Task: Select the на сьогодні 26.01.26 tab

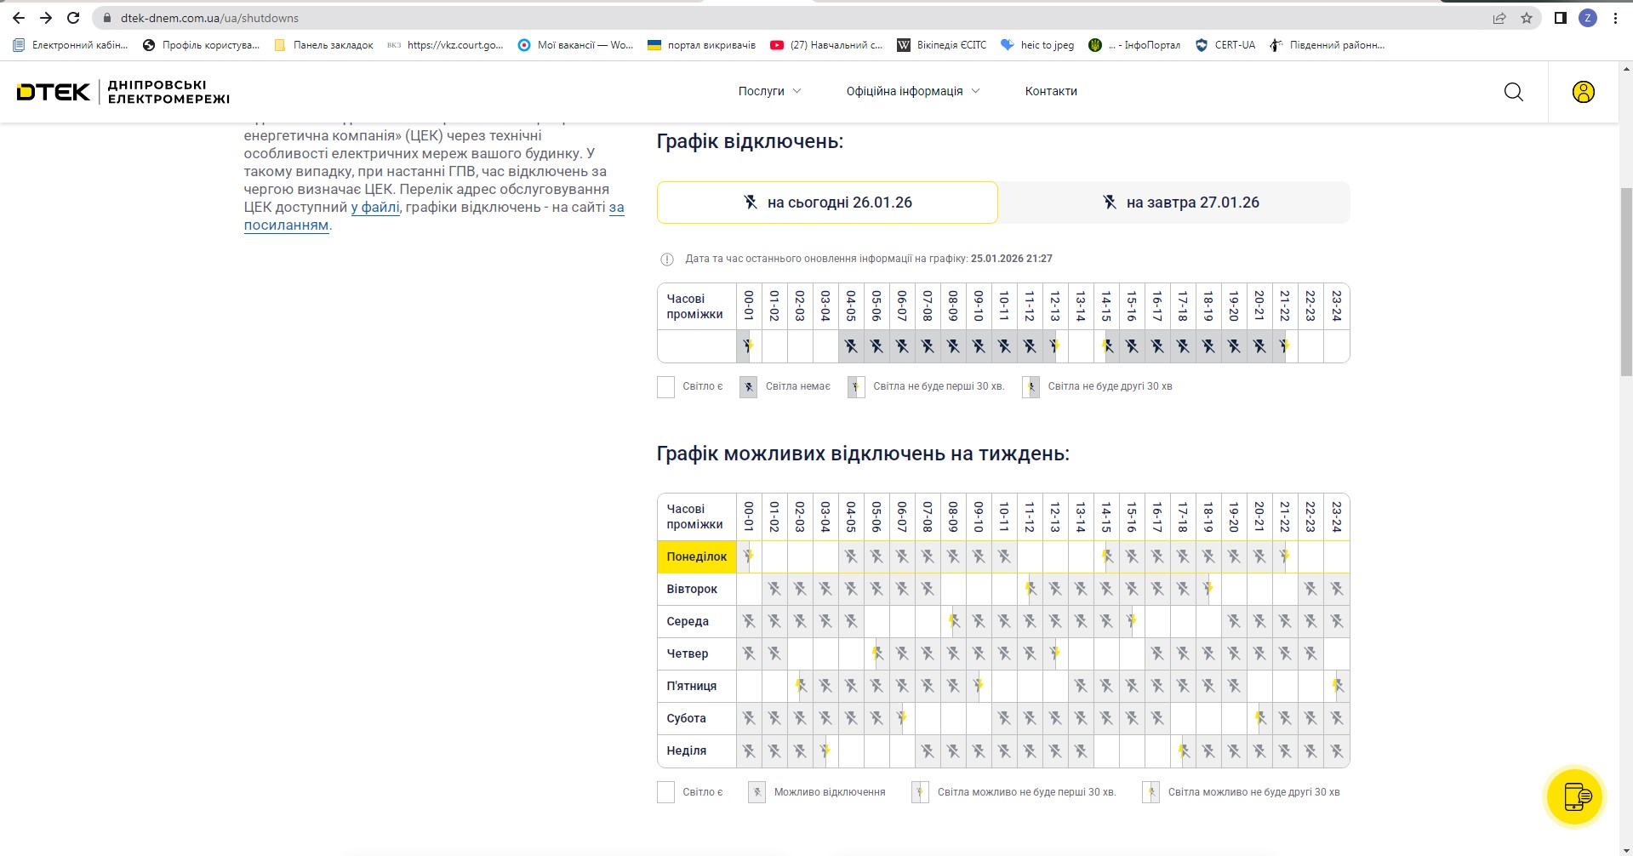Action: coord(827,203)
